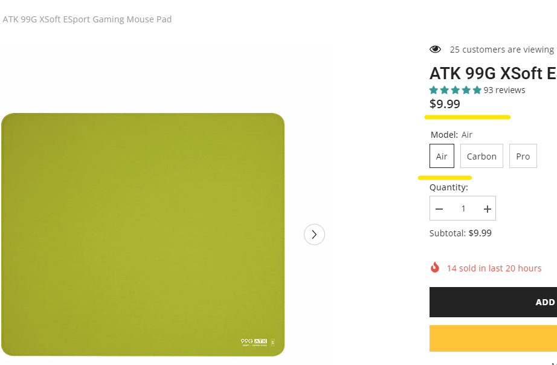Open the 93 reviews link
Screen dimensions: 557x365
coord(504,90)
